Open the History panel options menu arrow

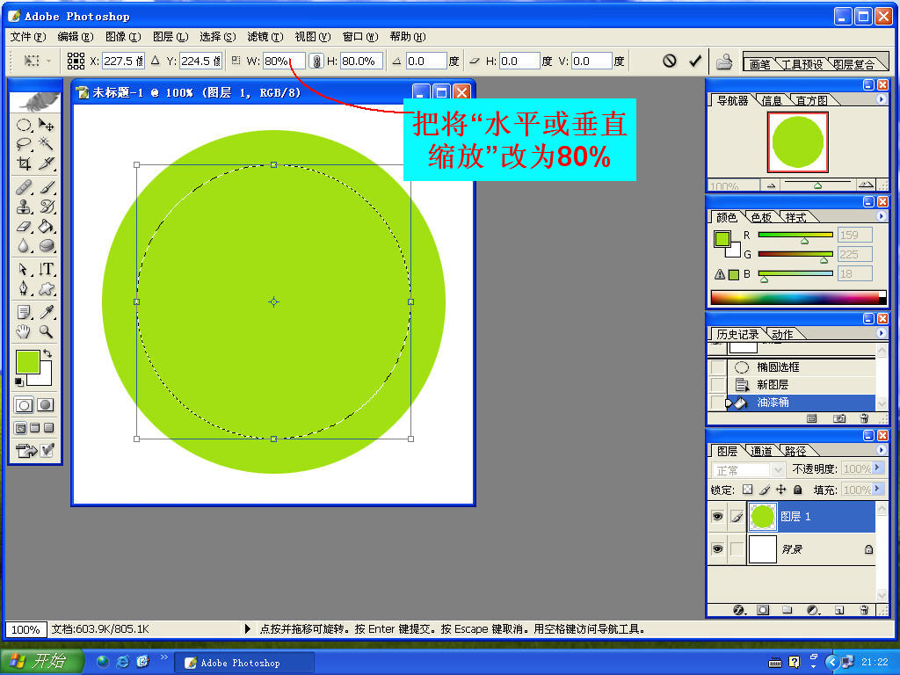[881, 333]
